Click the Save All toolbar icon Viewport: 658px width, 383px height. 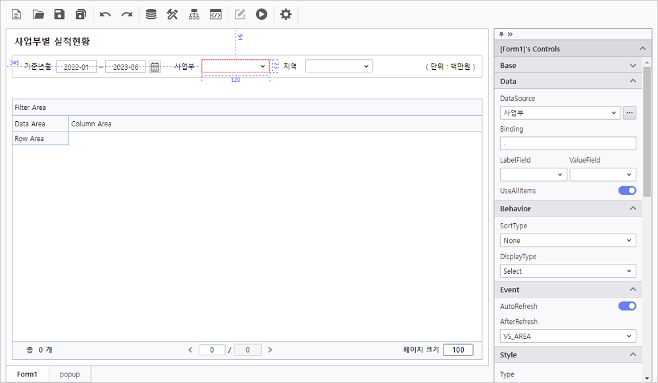click(81, 14)
